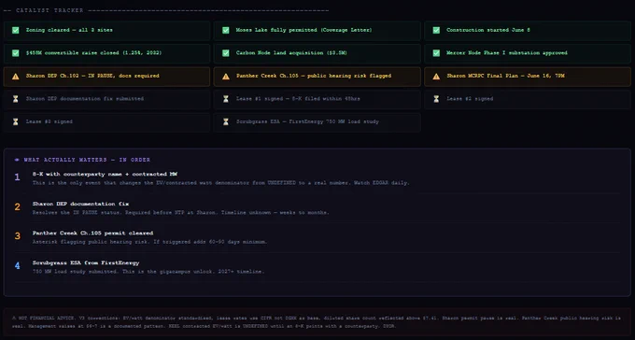The height and width of the screenshot is (340, 635).
Task: Click the orange priority number 2
Action: (17, 207)
